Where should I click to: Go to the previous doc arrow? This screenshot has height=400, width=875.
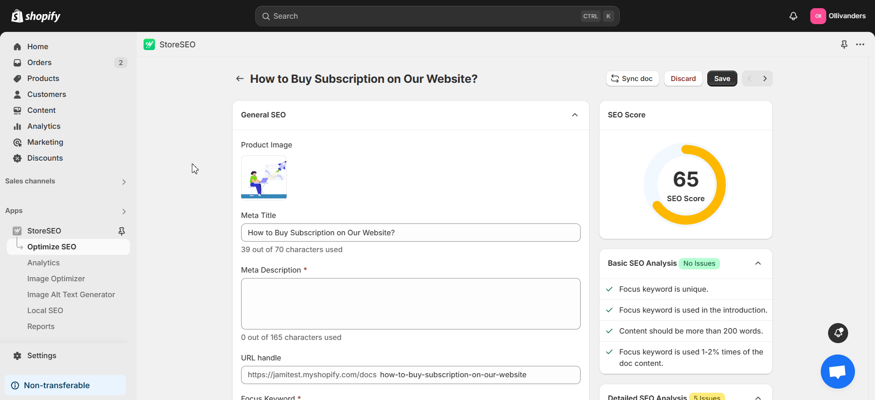[x=750, y=78]
